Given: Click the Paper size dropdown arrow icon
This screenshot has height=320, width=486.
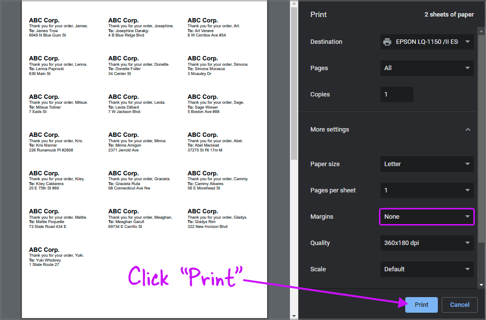Looking at the screenshot, I should coord(468,164).
